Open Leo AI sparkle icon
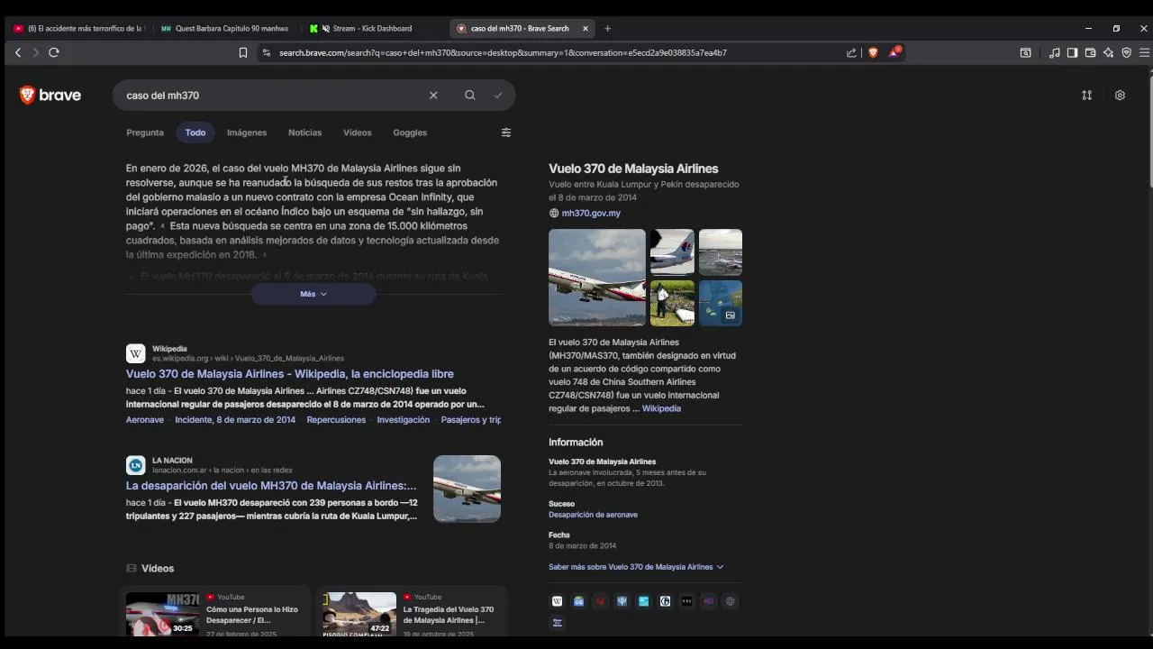Image resolution: width=1153 pixels, height=649 pixels. 1108,52
